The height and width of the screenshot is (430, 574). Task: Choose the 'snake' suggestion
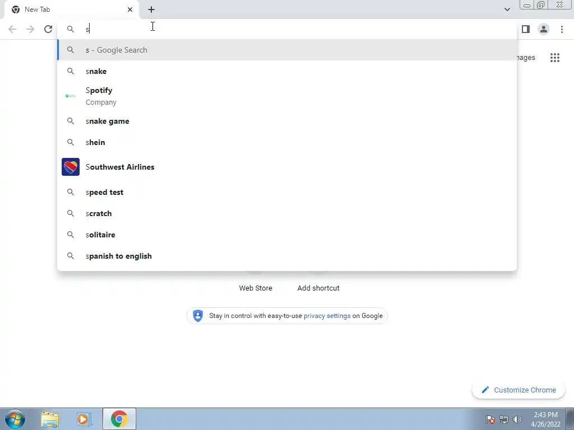(287, 71)
